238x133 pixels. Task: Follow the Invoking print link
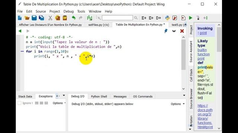[203, 33]
